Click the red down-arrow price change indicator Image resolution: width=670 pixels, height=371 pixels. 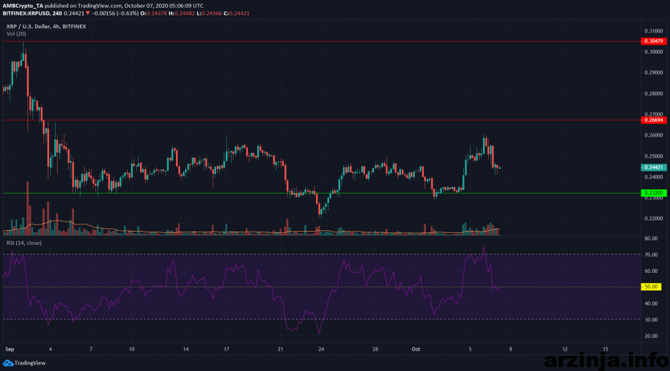(80, 13)
